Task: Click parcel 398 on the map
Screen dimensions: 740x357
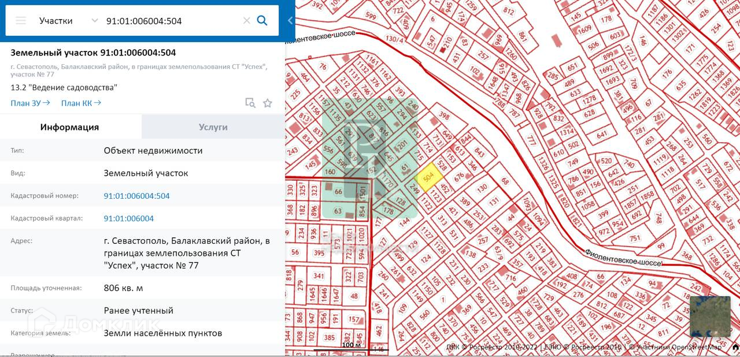Action: click(443, 117)
